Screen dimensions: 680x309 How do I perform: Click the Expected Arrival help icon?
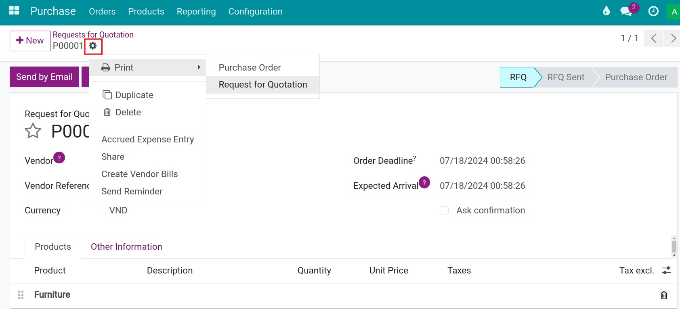424,183
